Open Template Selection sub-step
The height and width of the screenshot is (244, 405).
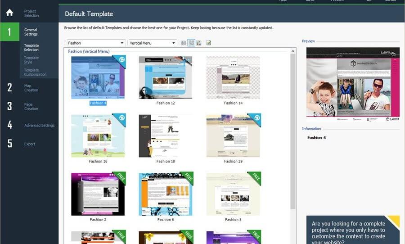point(31,48)
